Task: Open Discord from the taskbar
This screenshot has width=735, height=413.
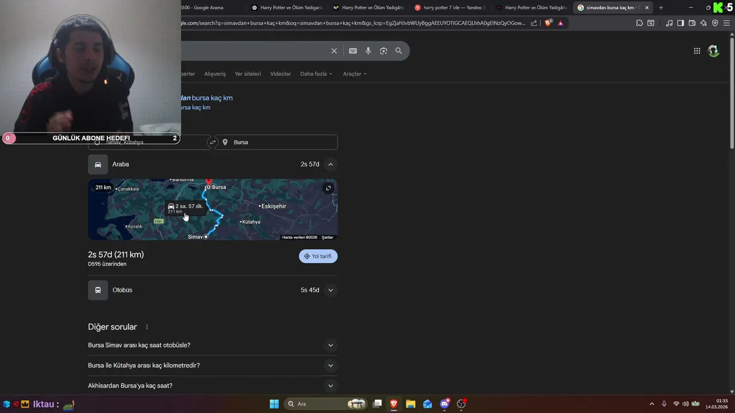Action: coord(444,404)
